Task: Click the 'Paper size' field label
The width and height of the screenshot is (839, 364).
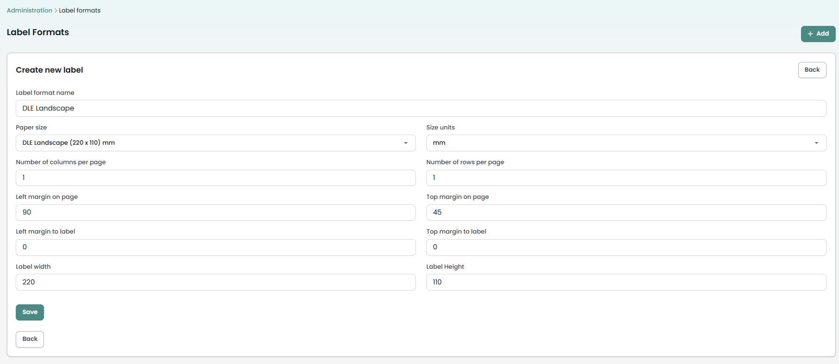Action: tap(31, 127)
